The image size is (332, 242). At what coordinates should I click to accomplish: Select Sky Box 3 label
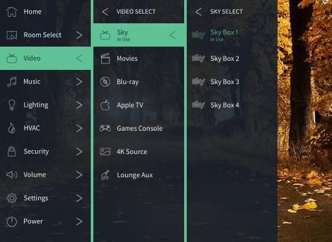coord(225,82)
